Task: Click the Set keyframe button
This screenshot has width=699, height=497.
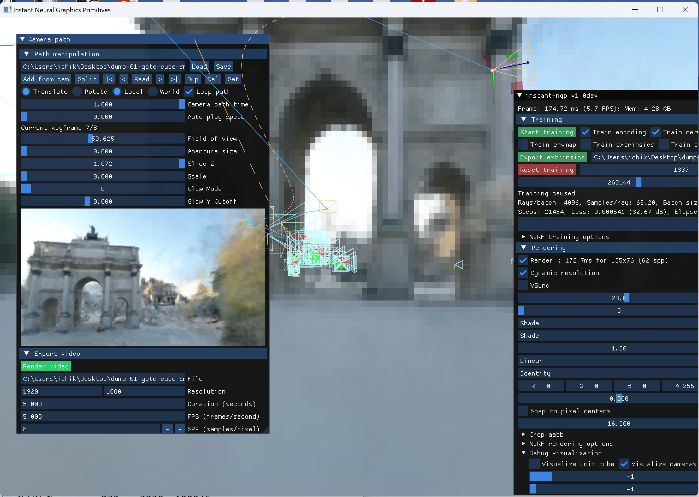Action: click(x=233, y=79)
